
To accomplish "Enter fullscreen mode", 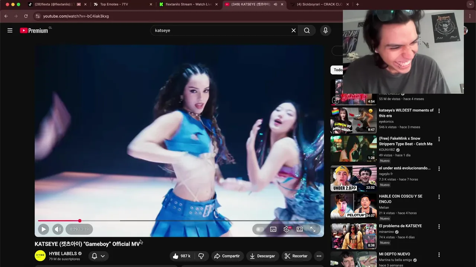I will (313, 229).
